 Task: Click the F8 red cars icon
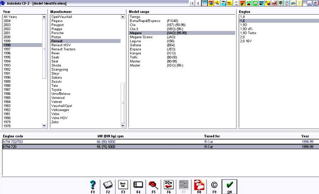[x=199, y=187]
